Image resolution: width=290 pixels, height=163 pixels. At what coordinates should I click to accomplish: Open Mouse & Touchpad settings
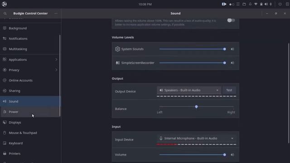(x=30, y=133)
